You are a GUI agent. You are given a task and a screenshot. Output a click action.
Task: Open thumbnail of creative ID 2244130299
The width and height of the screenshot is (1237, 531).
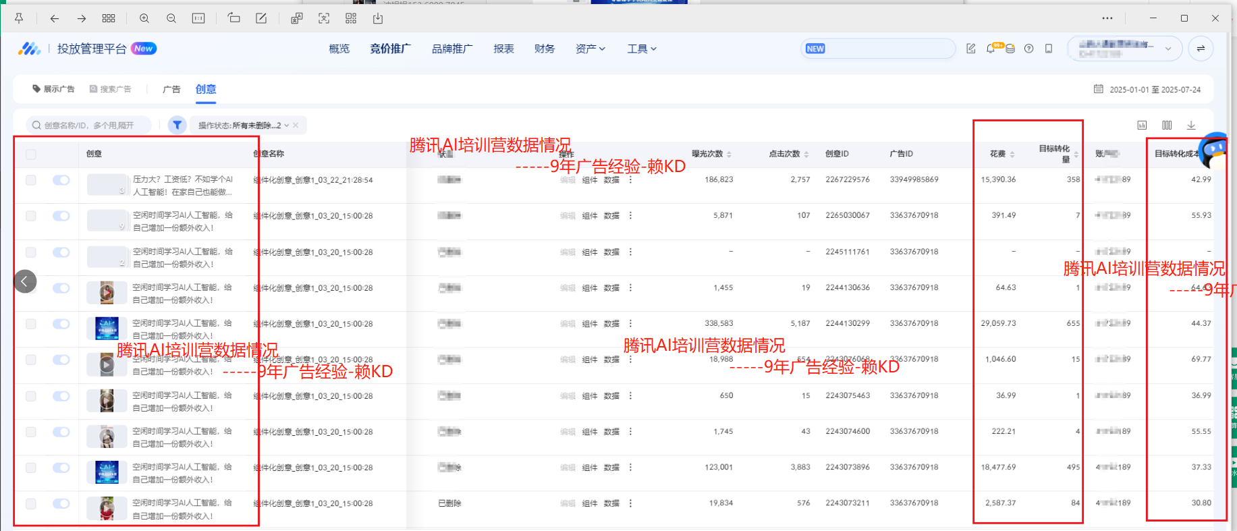(107, 329)
